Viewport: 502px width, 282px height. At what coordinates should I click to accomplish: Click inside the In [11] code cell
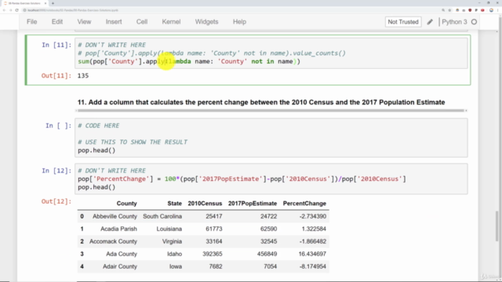tap(271, 53)
